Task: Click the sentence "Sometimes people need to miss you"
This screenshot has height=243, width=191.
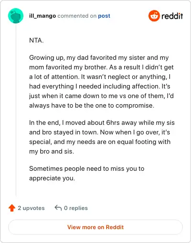Action: [87, 173]
